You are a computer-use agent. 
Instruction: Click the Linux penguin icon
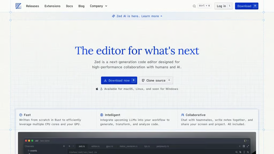click(x=101, y=89)
